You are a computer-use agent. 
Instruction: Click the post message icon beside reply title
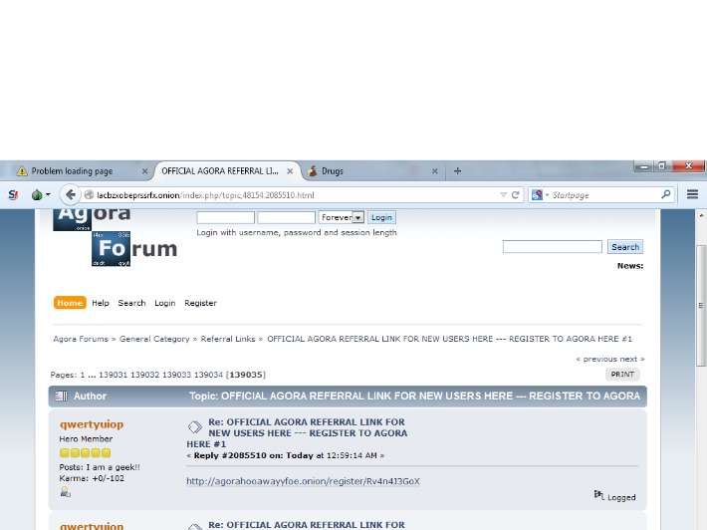195,426
